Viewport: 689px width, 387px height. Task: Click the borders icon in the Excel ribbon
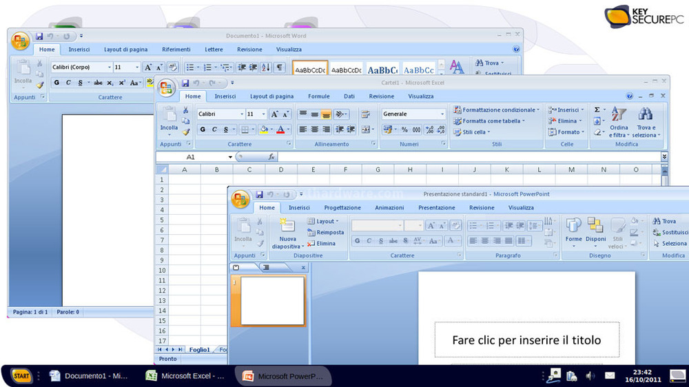245,129
